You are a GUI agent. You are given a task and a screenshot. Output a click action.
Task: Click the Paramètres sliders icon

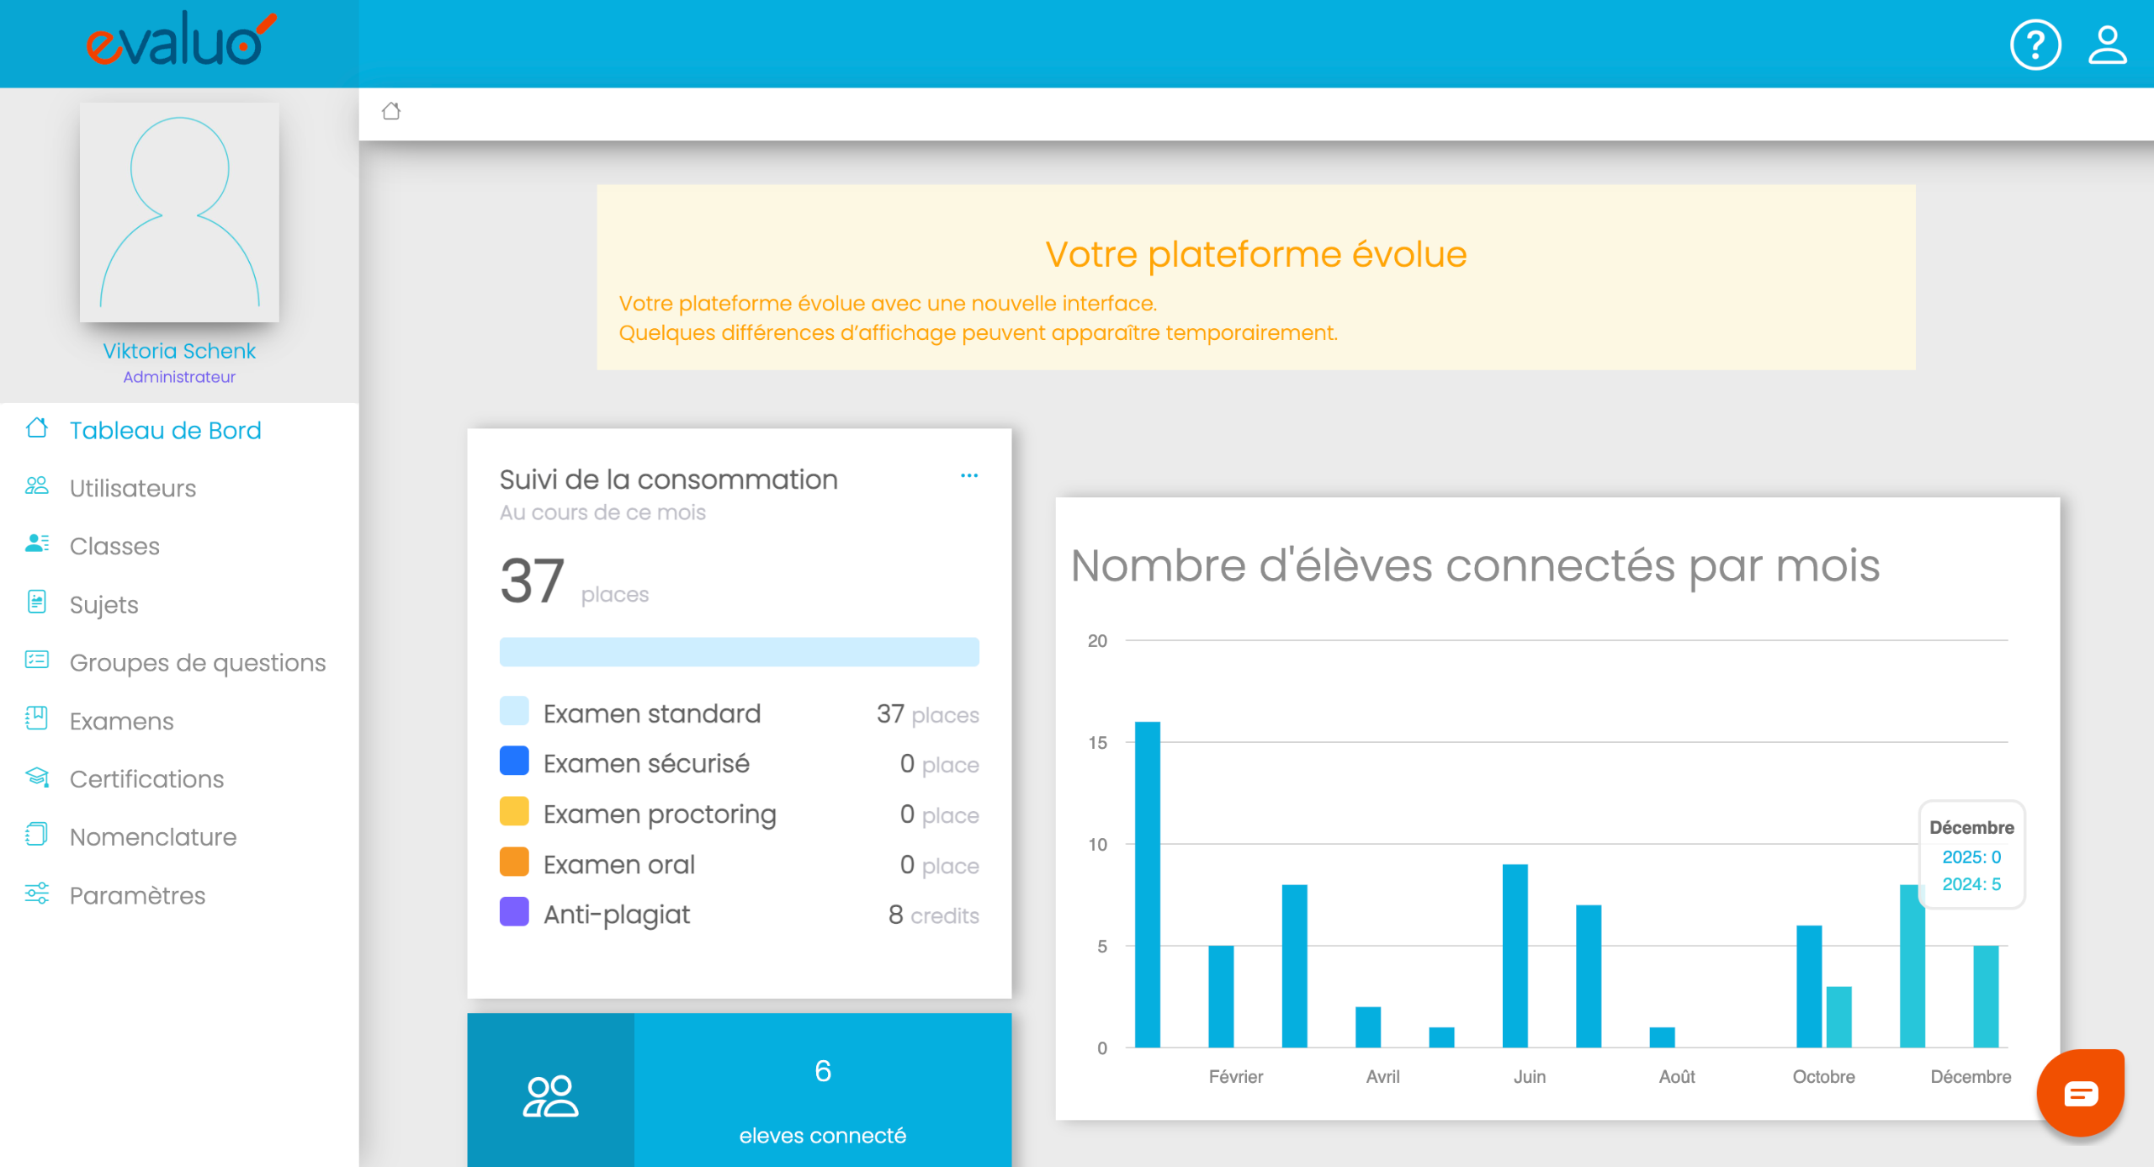point(37,894)
